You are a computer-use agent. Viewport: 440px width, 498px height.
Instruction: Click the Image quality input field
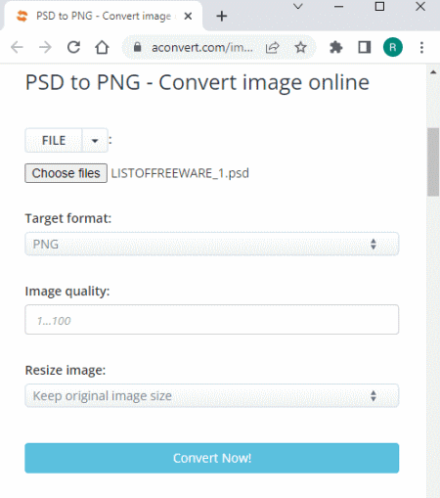212,320
